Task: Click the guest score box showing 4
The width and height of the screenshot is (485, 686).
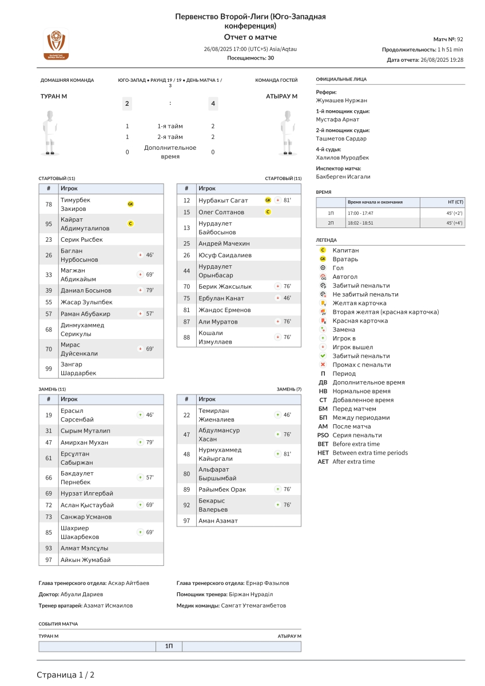Action: tap(213, 103)
